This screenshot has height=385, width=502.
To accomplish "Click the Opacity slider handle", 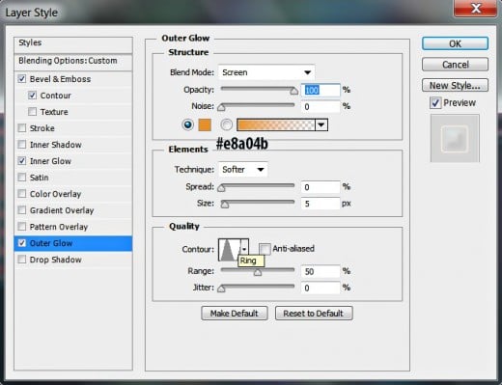I will tap(293, 91).
